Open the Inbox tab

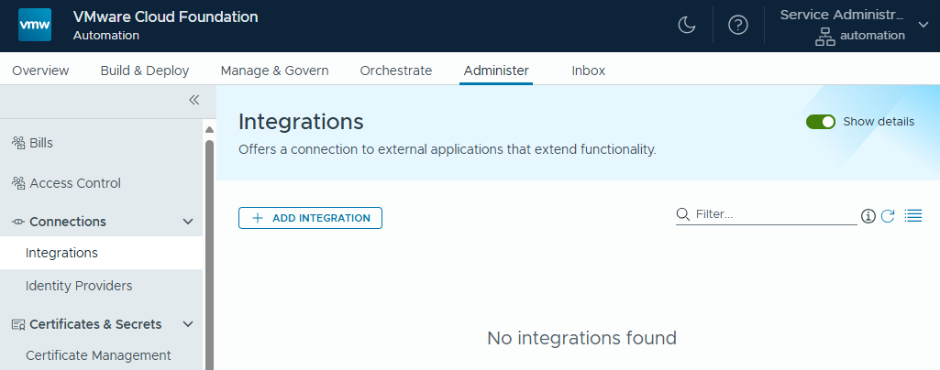[588, 71]
